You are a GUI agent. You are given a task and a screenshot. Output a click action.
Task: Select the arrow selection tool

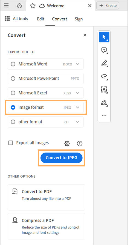104,37
